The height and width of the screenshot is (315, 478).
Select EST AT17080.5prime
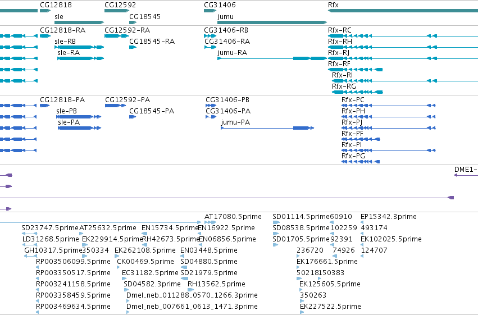pos(233,217)
